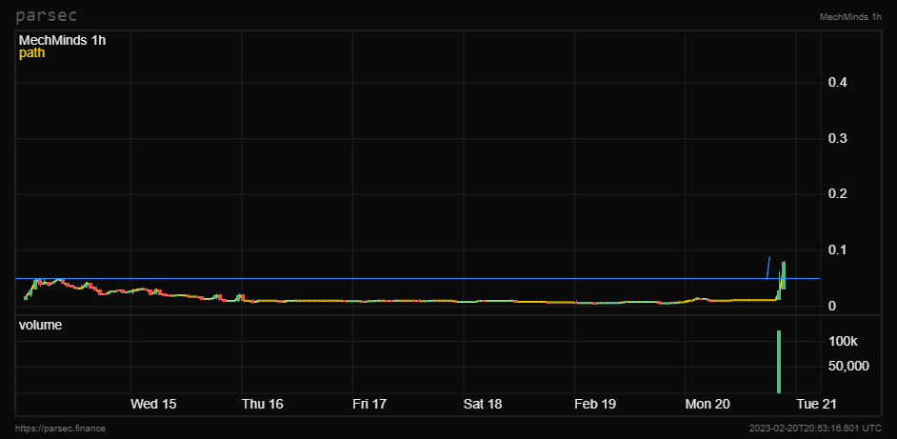Click the latest green price candle
Screen dimensions: 897x439
tap(784, 275)
